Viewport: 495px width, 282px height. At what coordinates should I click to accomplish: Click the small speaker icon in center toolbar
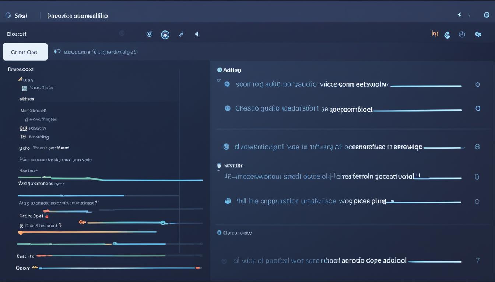197,34
